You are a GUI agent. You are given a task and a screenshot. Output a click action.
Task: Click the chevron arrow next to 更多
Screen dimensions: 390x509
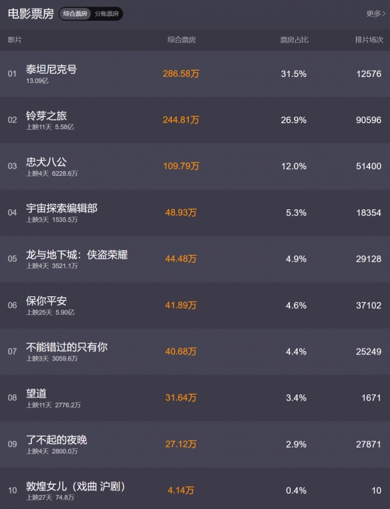point(384,13)
